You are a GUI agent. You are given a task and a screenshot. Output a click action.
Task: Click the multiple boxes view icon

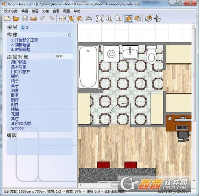pos(137,18)
